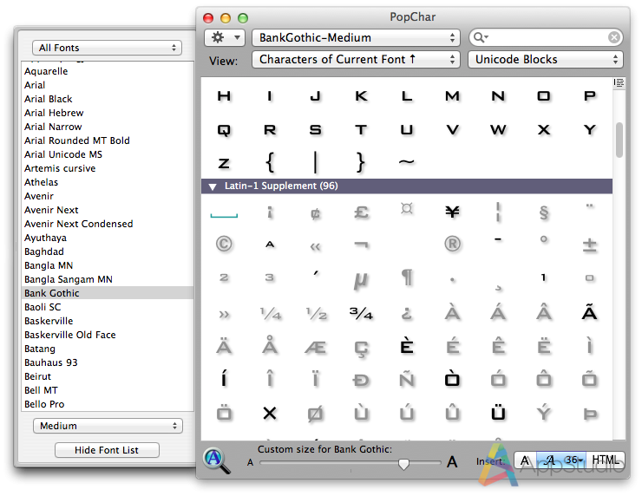Image resolution: width=642 pixels, height=496 pixels.
Task: Choose the pilcrow paragraph symbol
Action: point(406,277)
